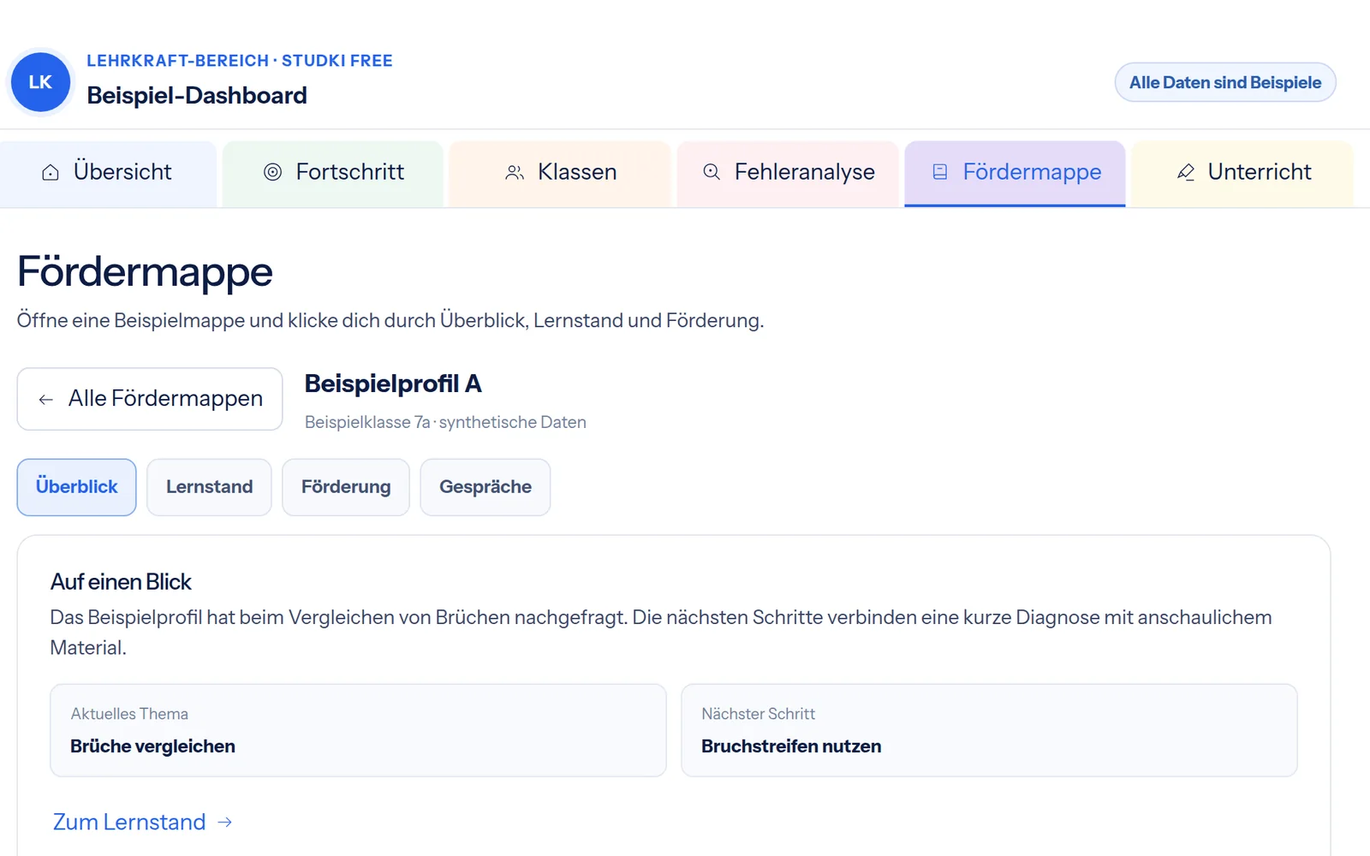This screenshot has height=856, width=1370.
Task: Click the Beispielklasse 7a subtitle
Action: coord(445,422)
